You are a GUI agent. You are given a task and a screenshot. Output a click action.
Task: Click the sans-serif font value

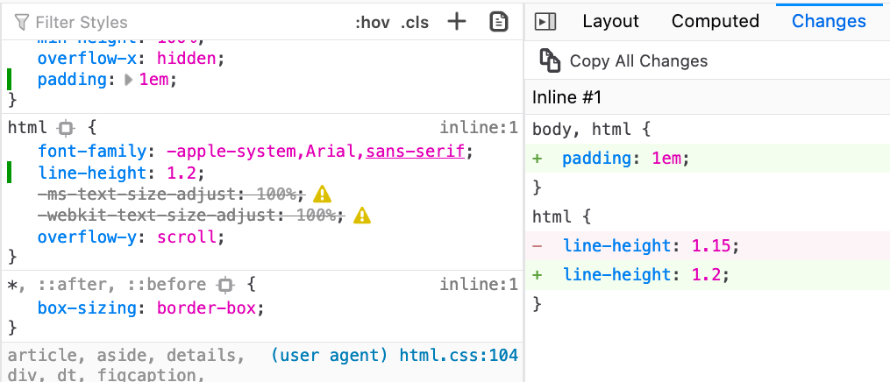pyautogui.click(x=416, y=152)
